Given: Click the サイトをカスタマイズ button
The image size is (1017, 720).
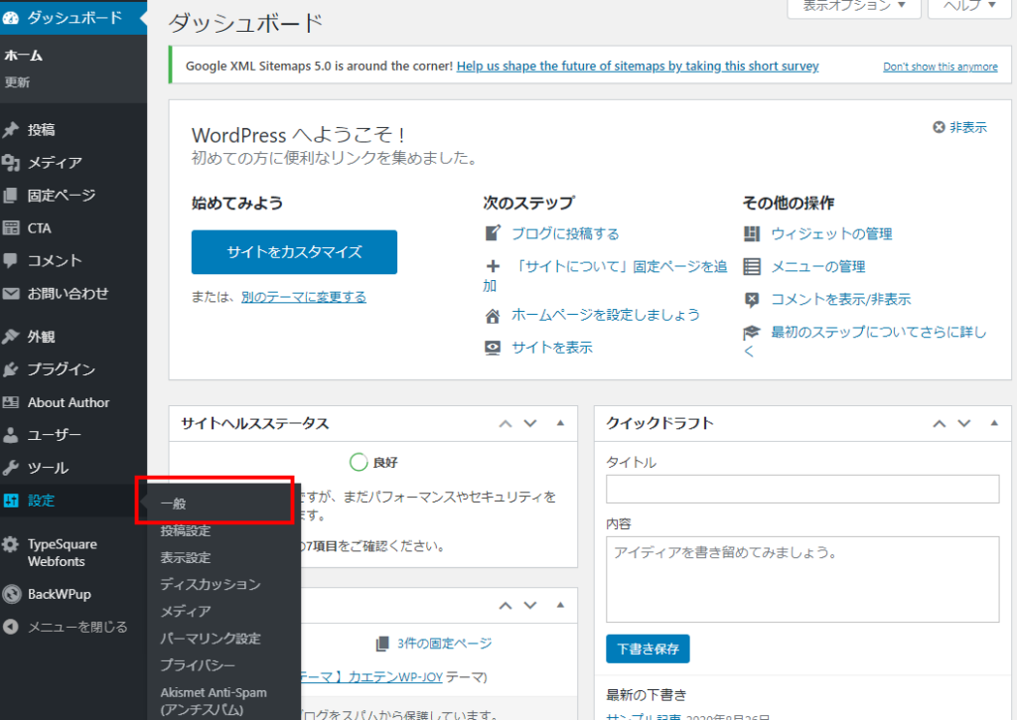Looking at the screenshot, I should [x=294, y=252].
